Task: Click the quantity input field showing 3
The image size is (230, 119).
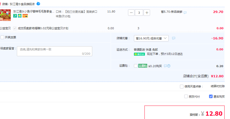Action: (139, 13)
